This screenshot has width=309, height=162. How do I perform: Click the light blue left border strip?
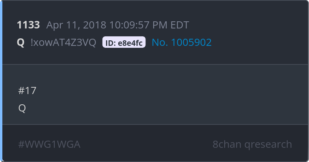[1, 81]
